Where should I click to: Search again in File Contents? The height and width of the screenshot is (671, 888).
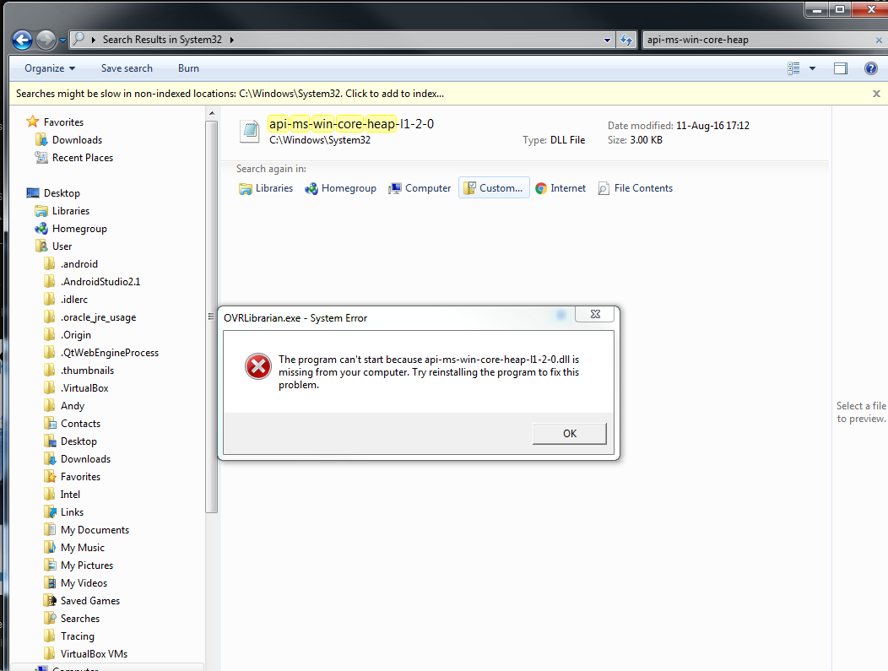click(x=636, y=188)
